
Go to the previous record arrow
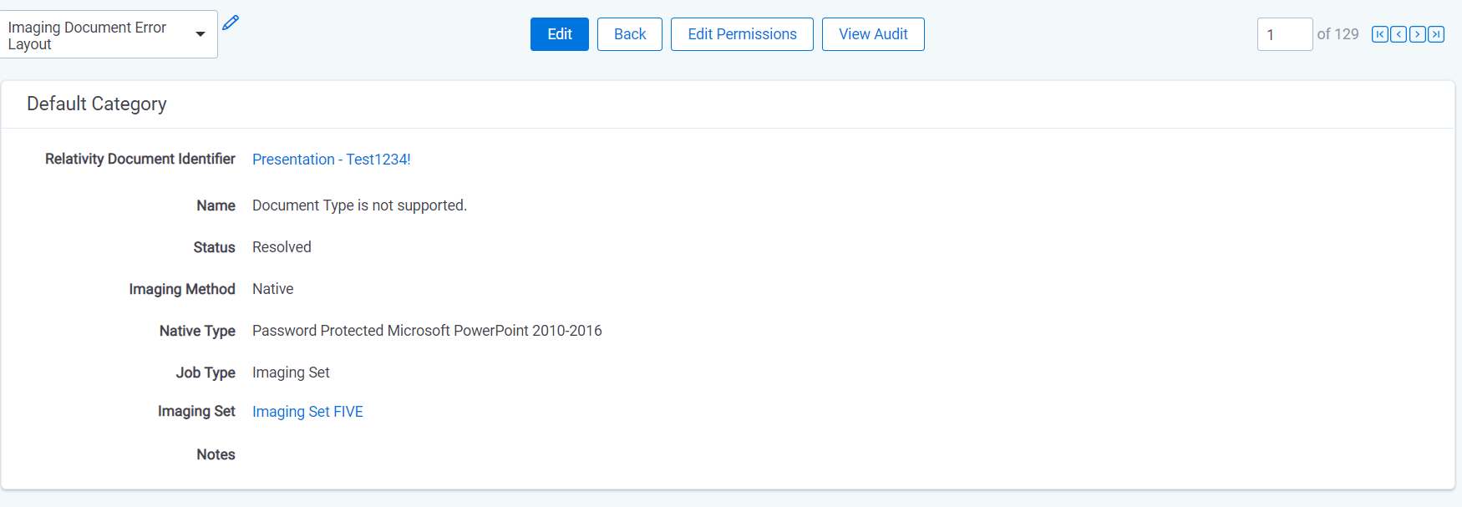(1399, 34)
